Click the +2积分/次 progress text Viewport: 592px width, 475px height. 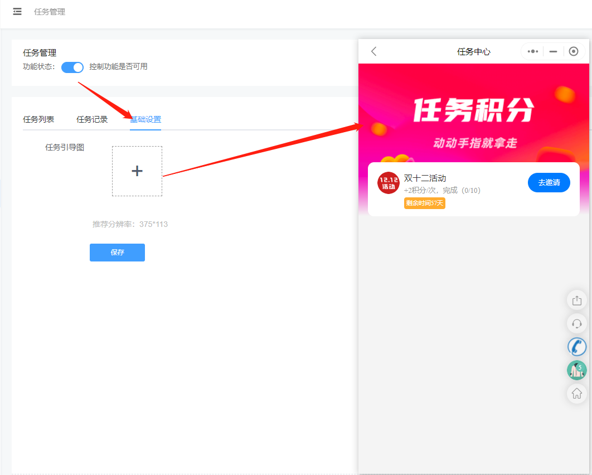(x=441, y=190)
